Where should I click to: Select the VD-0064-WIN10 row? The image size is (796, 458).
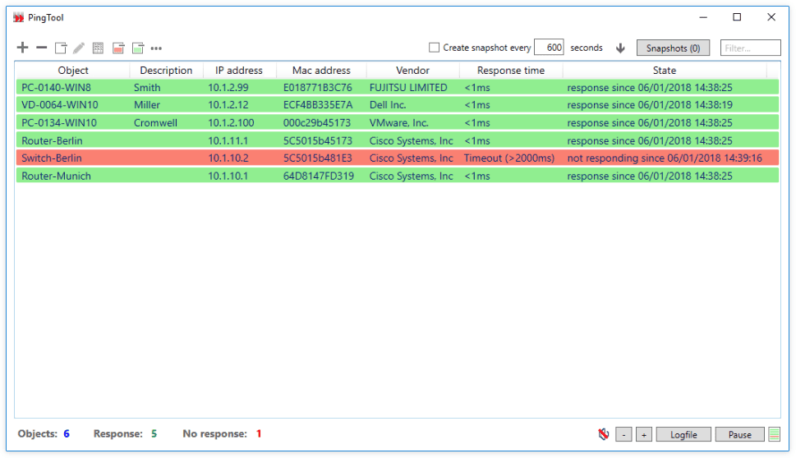coord(398,105)
